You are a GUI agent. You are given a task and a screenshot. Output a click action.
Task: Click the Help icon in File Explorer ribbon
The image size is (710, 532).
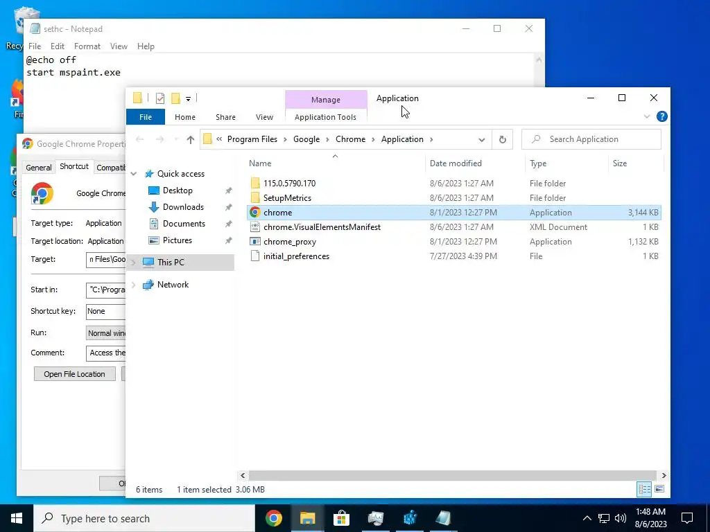click(x=661, y=116)
